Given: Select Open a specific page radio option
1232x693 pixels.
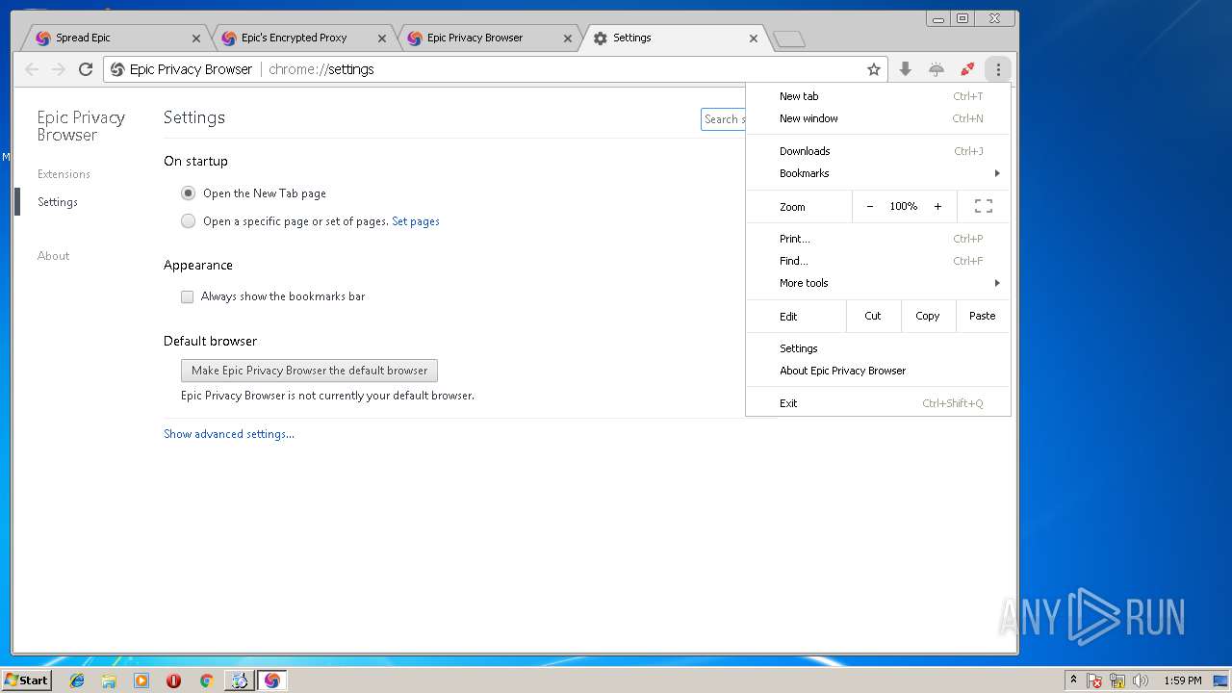Looking at the screenshot, I should pyautogui.click(x=188, y=221).
